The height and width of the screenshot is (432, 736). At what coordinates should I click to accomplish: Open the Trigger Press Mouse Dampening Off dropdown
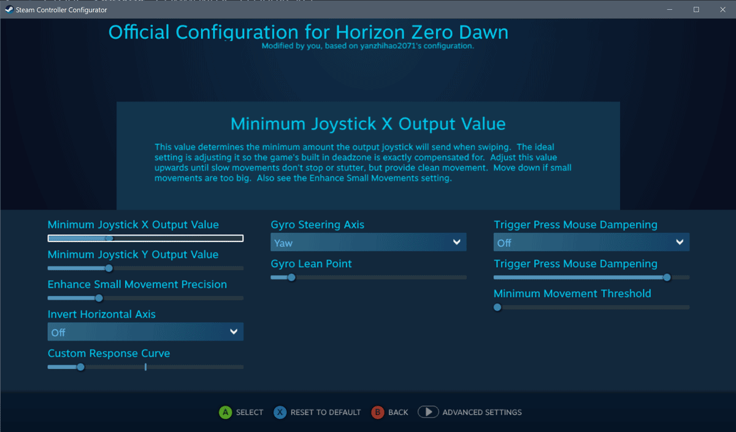pos(591,242)
